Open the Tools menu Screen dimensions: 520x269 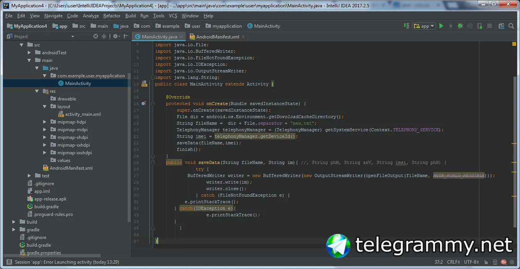(159, 16)
